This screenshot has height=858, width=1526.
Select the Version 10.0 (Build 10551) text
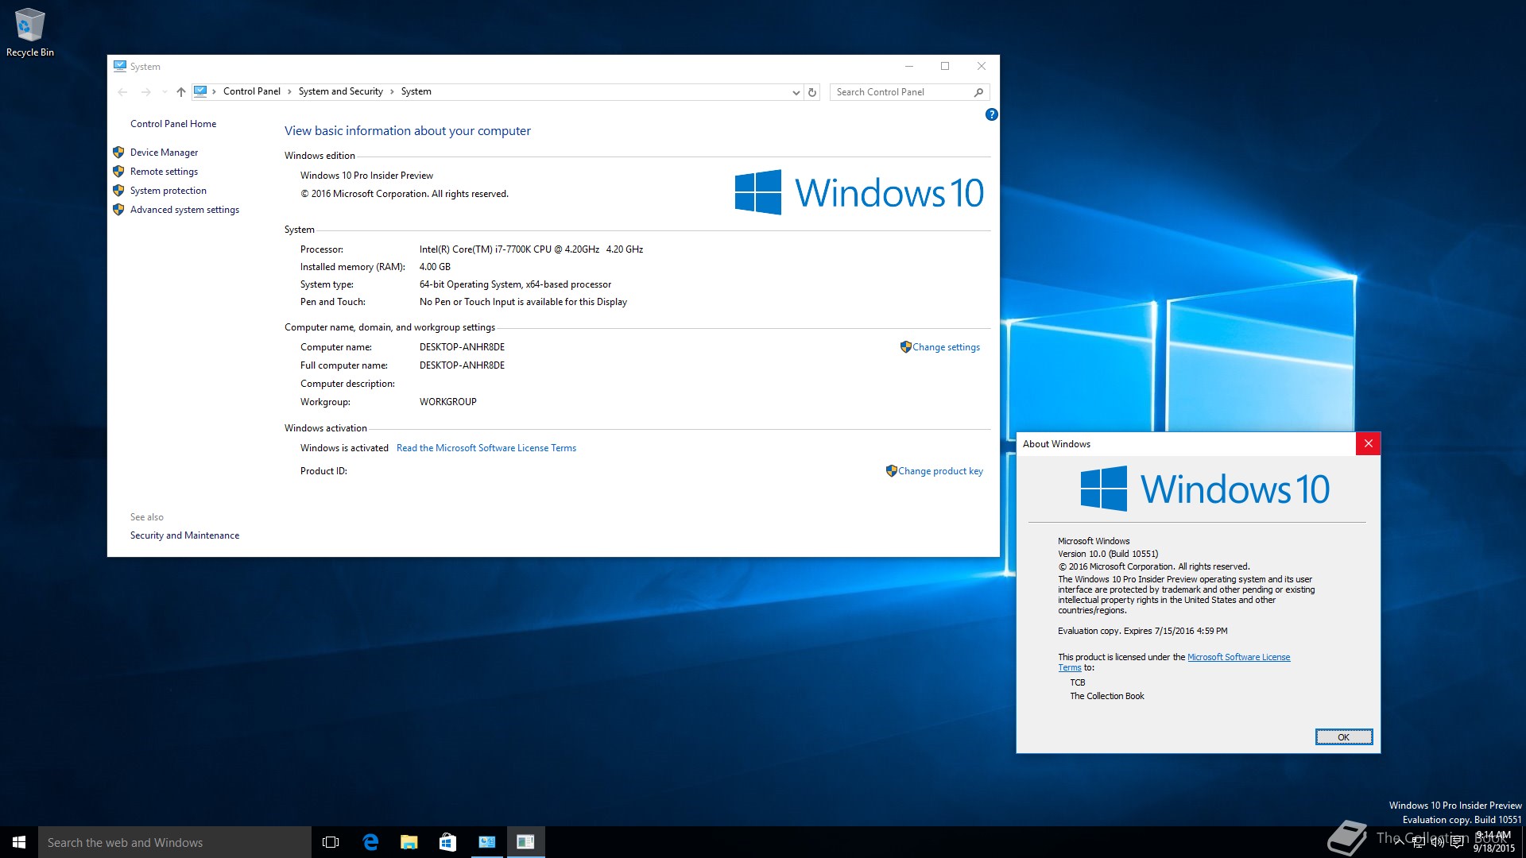click(1107, 554)
